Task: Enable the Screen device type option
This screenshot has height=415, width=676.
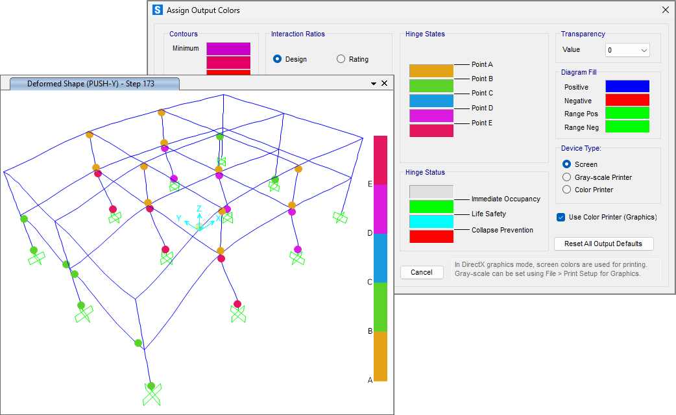Action: tap(566, 164)
